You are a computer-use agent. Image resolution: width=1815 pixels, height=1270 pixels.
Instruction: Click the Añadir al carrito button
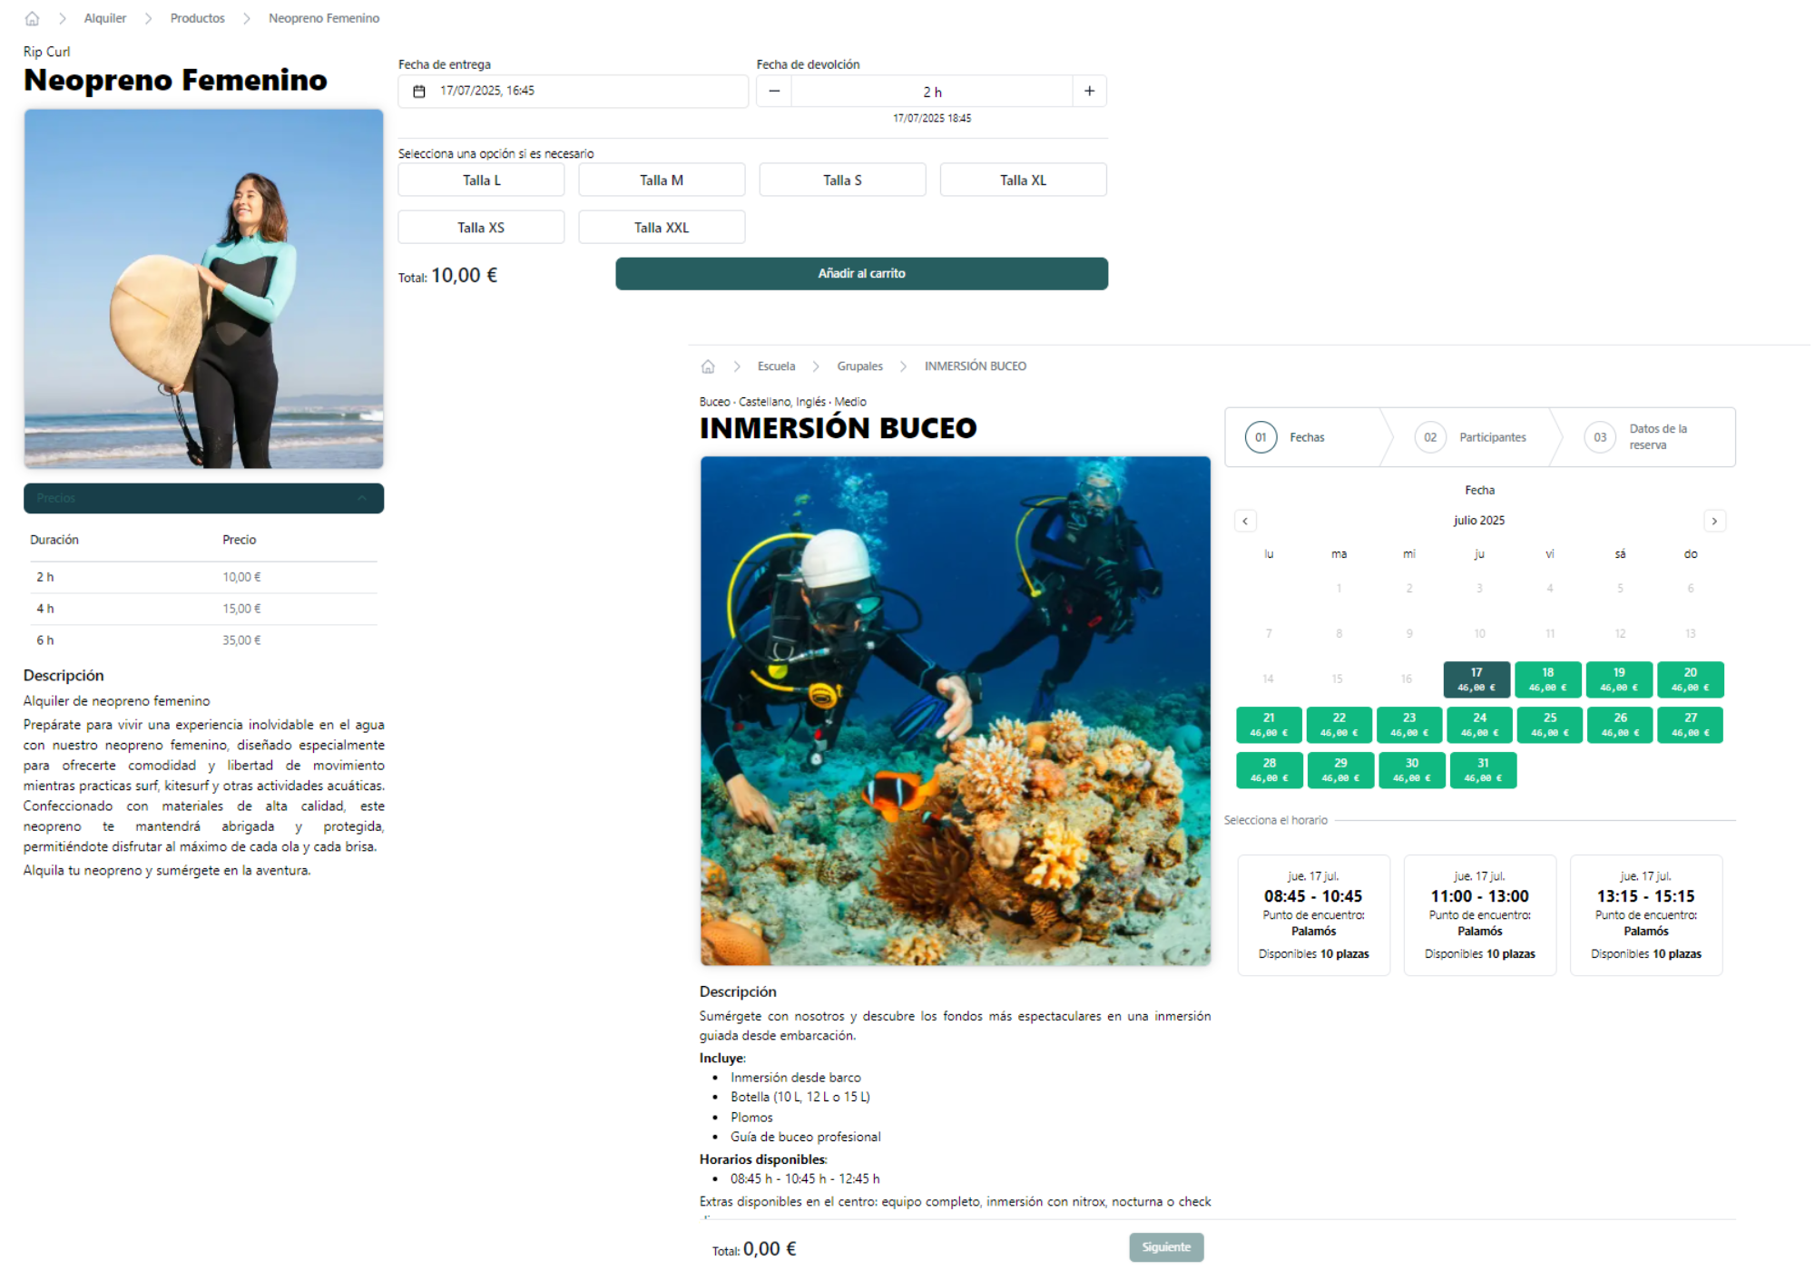click(x=861, y=274)
